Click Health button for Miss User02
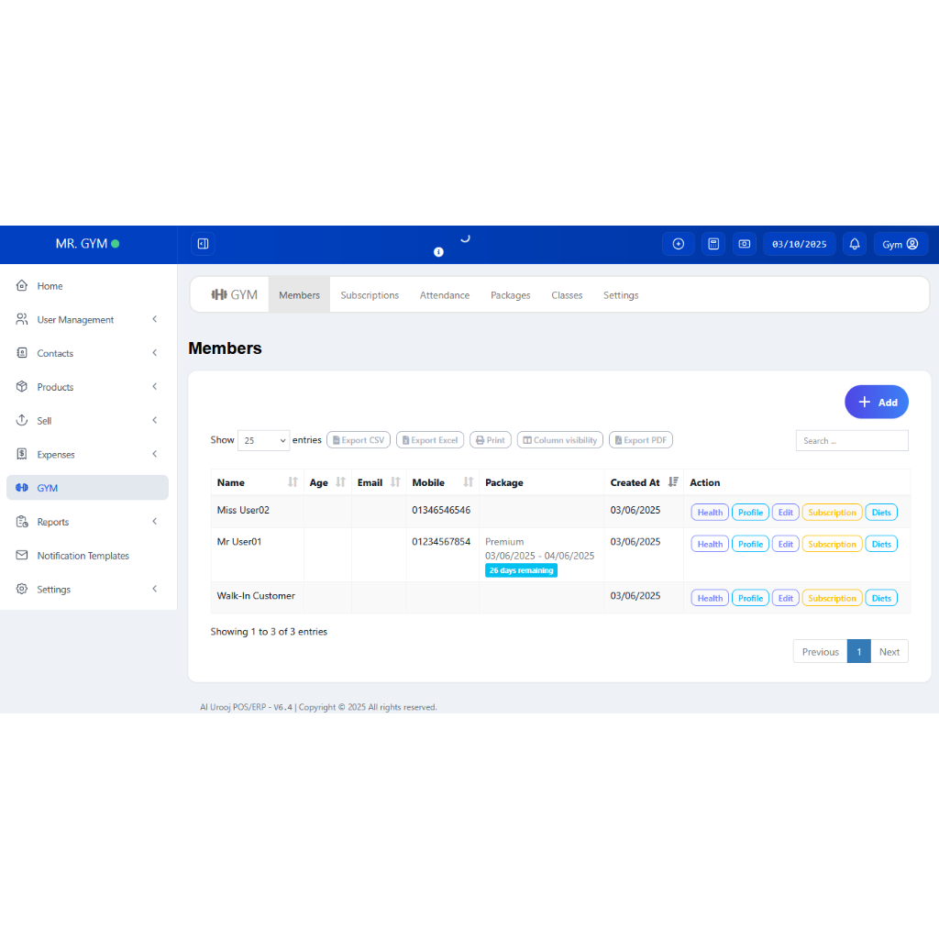 (x=710, y=513)
